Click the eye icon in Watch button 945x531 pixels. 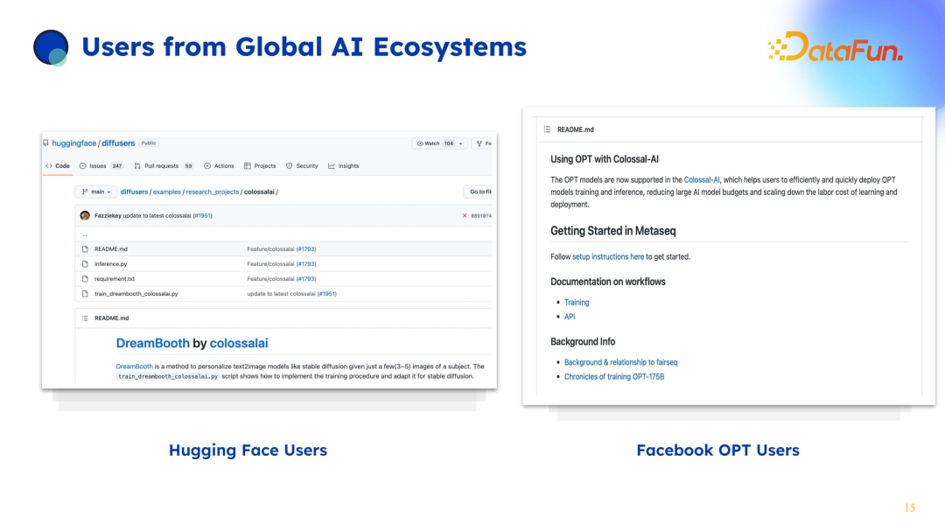pyautogui.click(x=420, y=143)
